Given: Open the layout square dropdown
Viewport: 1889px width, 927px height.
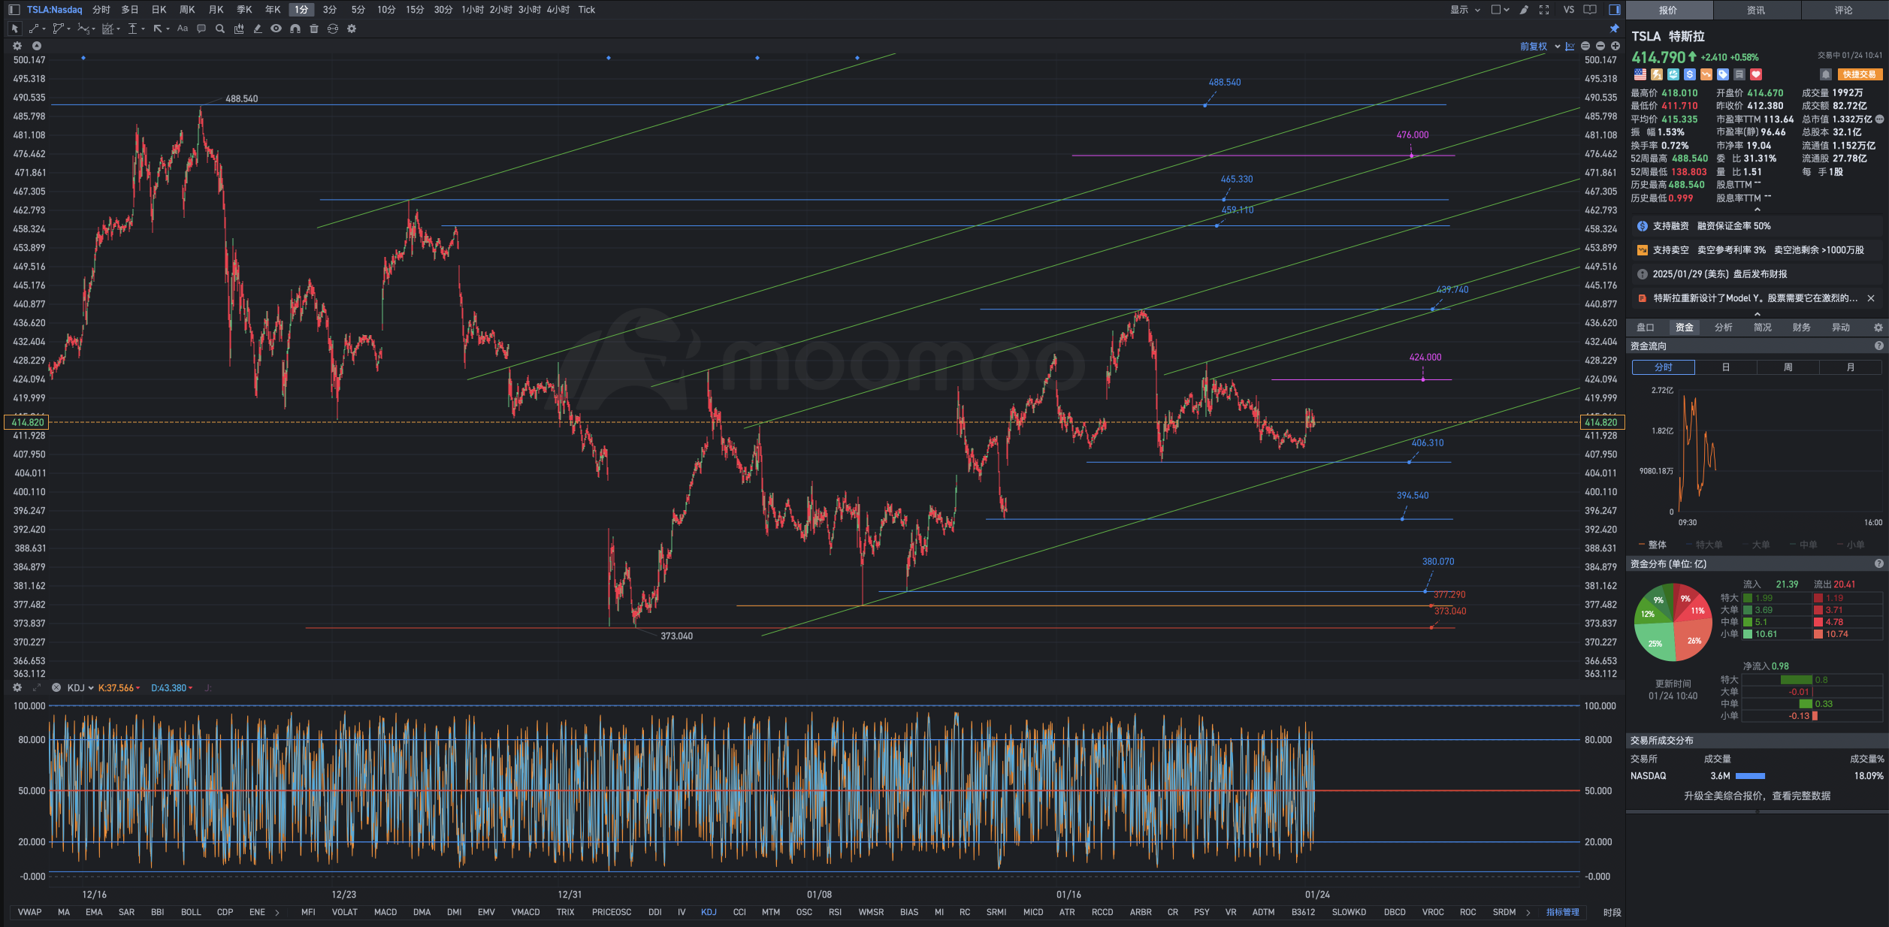Looking at the screenshot, I should pyautogui.click(x=1500, y=10).
